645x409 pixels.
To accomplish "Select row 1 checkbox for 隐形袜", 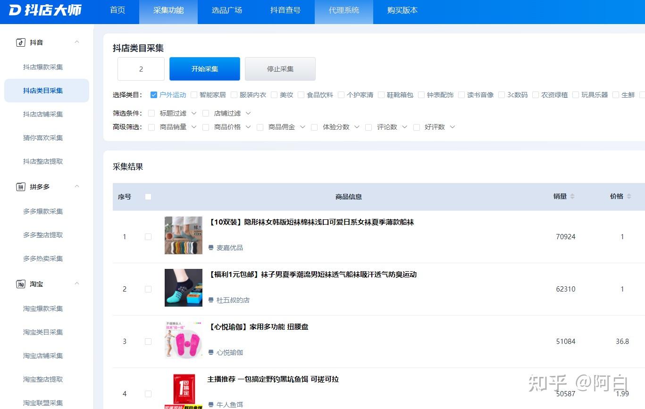I will (148, 237).
